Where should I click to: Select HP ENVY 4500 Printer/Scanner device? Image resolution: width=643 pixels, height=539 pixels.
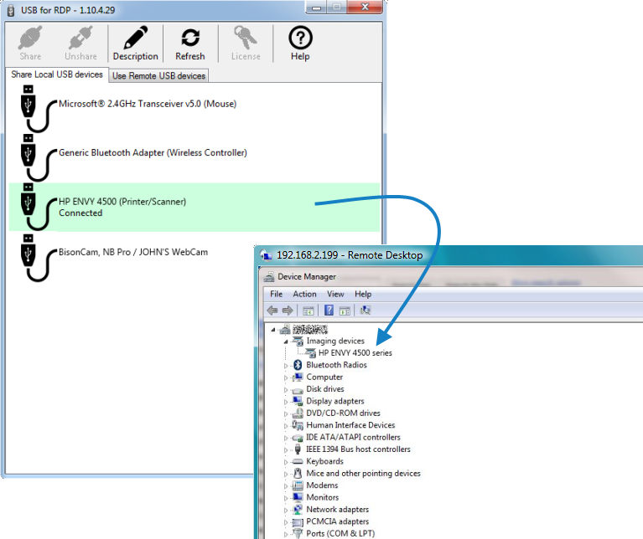coord(194,207)
